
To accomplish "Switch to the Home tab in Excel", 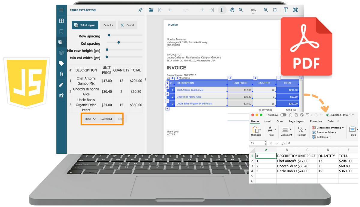I will (255, 121).
